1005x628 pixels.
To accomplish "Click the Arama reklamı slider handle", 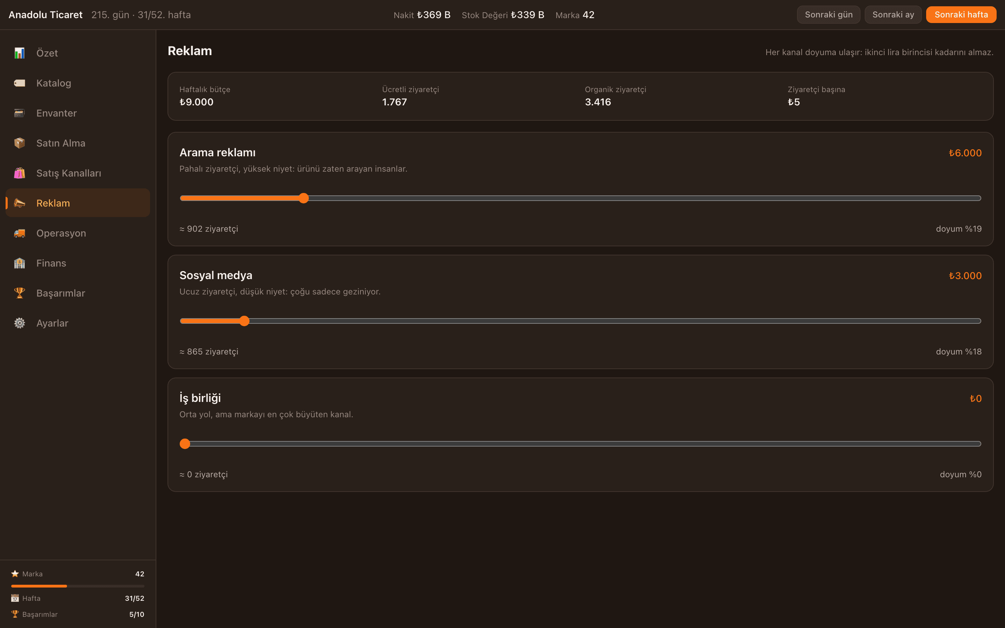I will pyautogui.click(x=304, y=198).
